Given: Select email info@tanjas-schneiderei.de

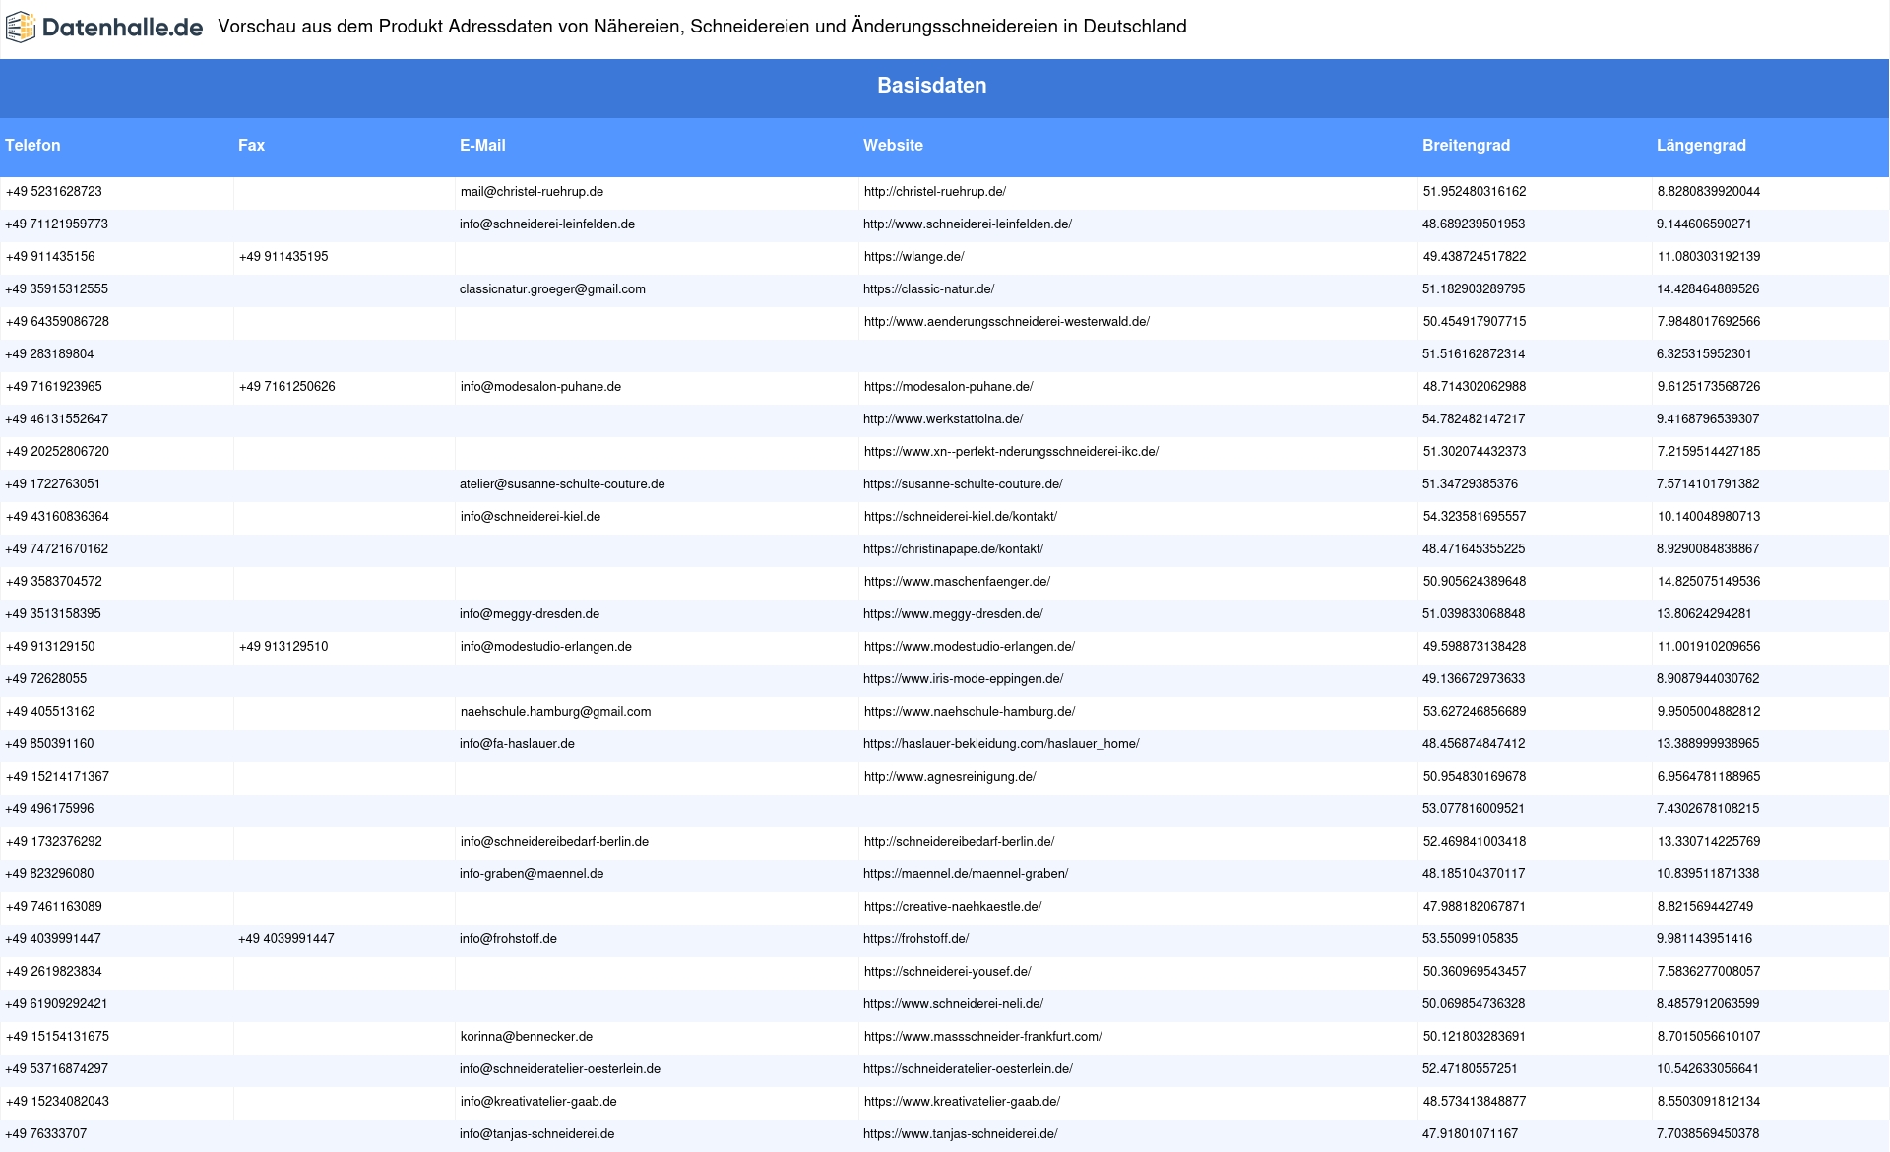Looking at the screenshot, I should click(x=537, y=1134).
